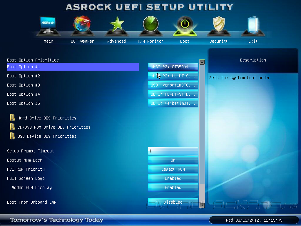Change Bootup Num-Lock from On
This screenshot has height=226, width=301.
(x=173, y=160)
